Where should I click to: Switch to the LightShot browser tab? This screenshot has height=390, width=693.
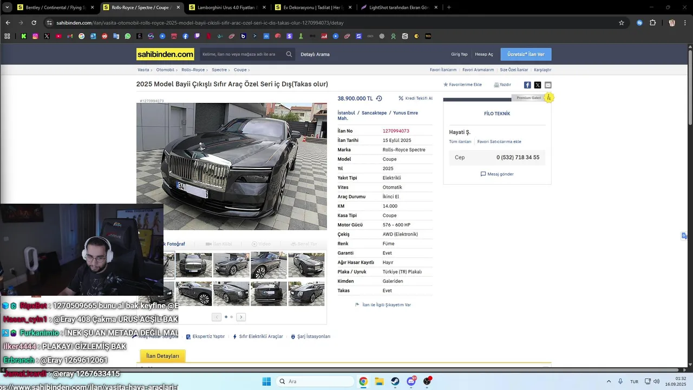pos(398,8)
